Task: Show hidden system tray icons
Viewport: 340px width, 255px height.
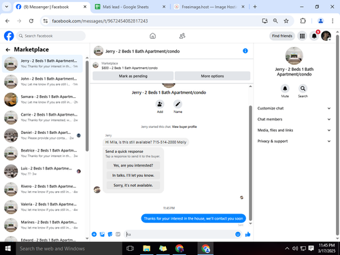Action: click(x=287, y=248)
